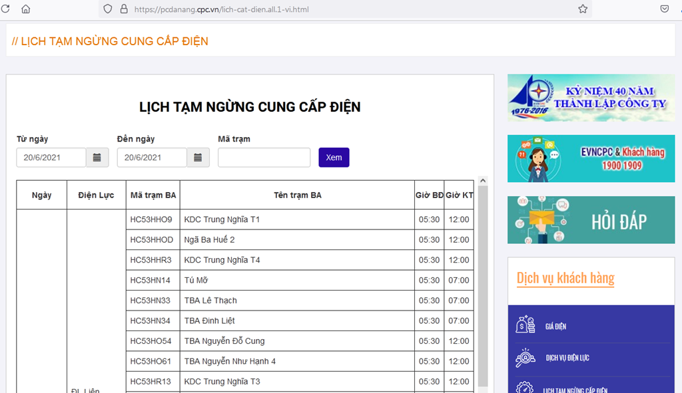Click station name KDC Trung Nghĩa T4
This screenshot has width=682, height=393.
(x=222, y=260)
